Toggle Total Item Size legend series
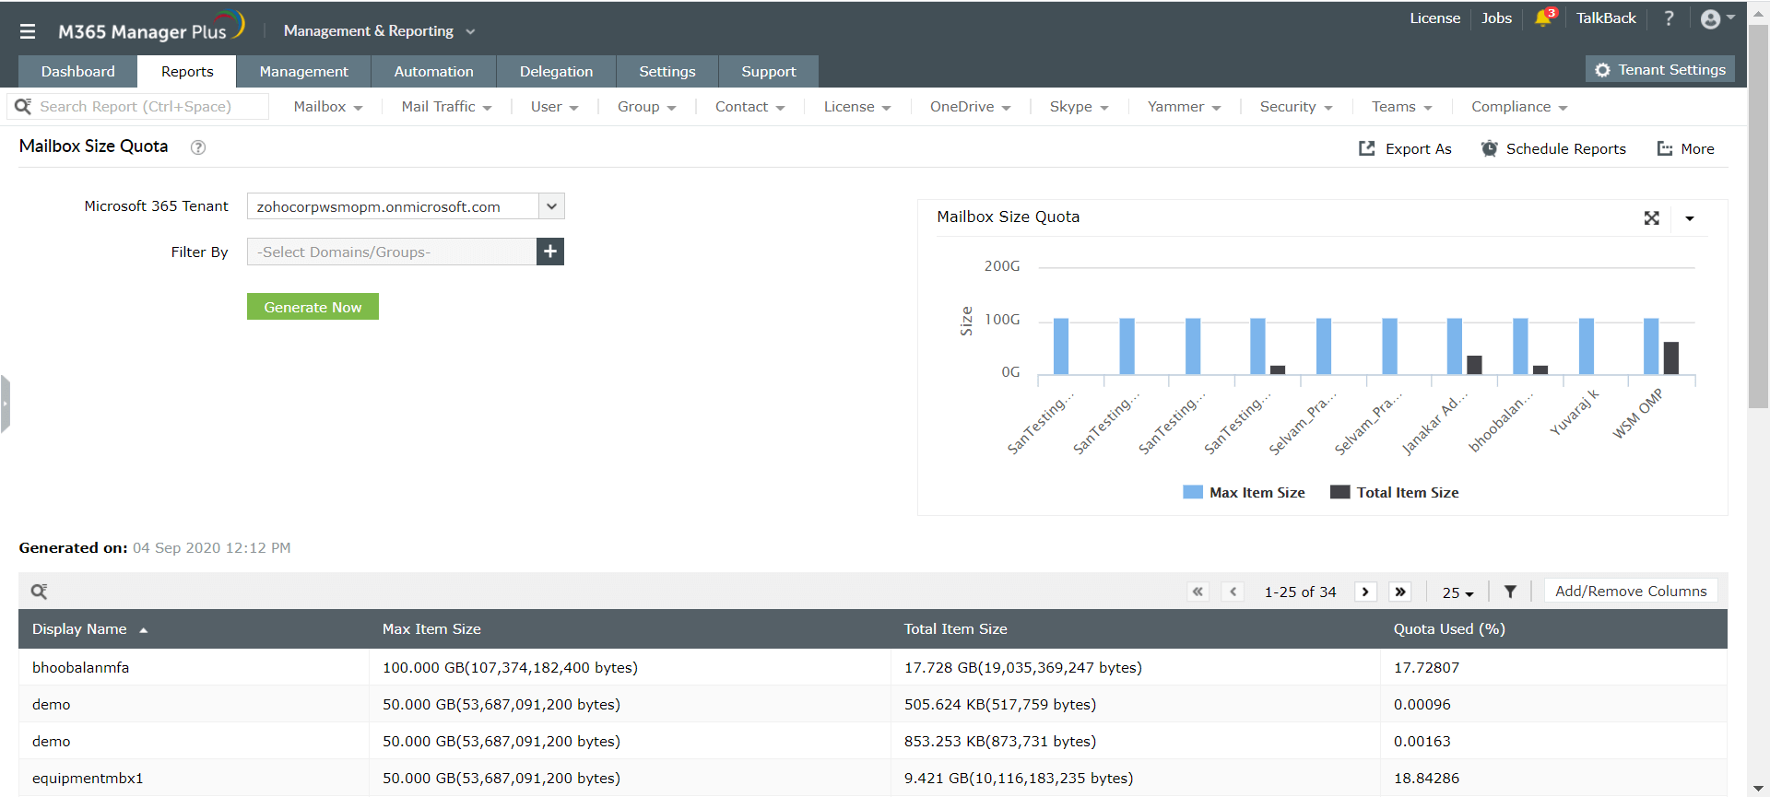1770x797 pixels. click(x=1394, y=493)
